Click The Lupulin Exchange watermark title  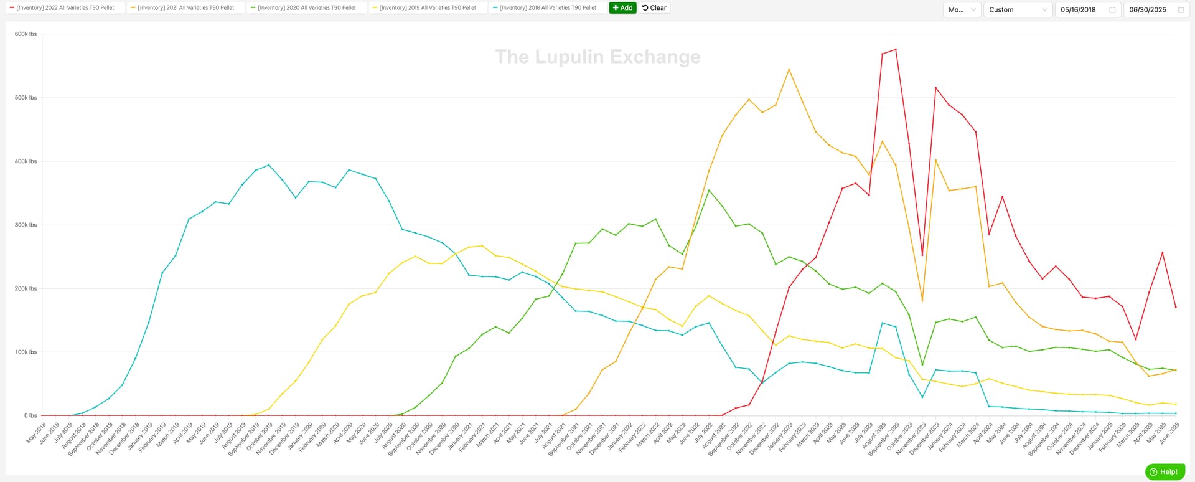pyautogui.click(x=597, y=57)
